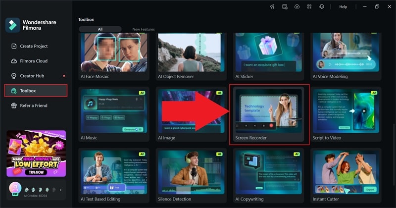
Task: Click the Toolbox briefcase icon in sidebar
Action: tap(14, 91)
